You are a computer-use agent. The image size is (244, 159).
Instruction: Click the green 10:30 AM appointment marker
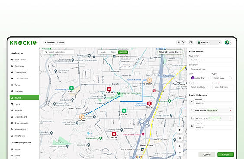coord(72,88)
